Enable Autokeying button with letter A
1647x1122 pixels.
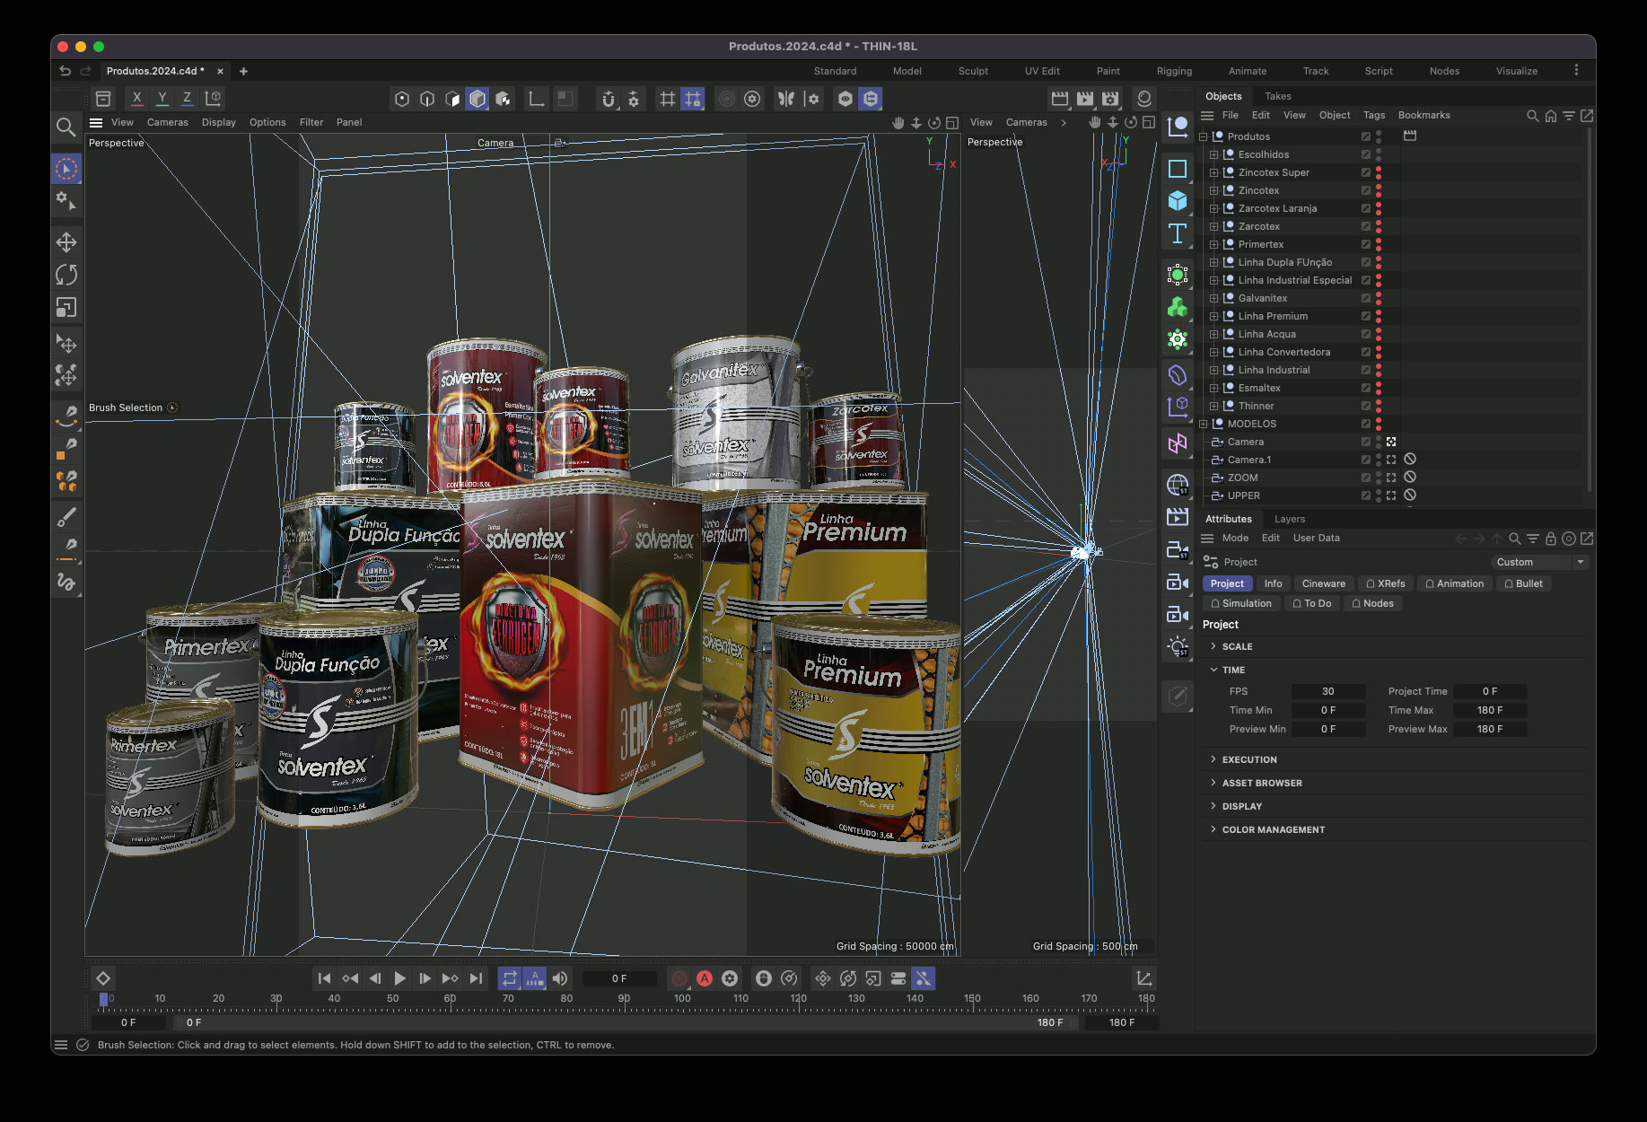[x=705, y=978]
